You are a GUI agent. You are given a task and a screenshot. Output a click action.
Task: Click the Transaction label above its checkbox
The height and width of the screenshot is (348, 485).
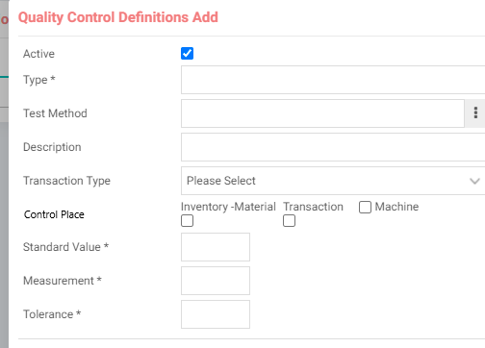tap(313, 207)
